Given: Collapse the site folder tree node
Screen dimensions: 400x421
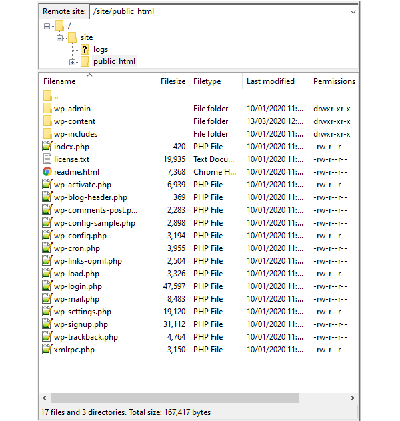Looking at the screenshot, I should [x=59, y=39].
